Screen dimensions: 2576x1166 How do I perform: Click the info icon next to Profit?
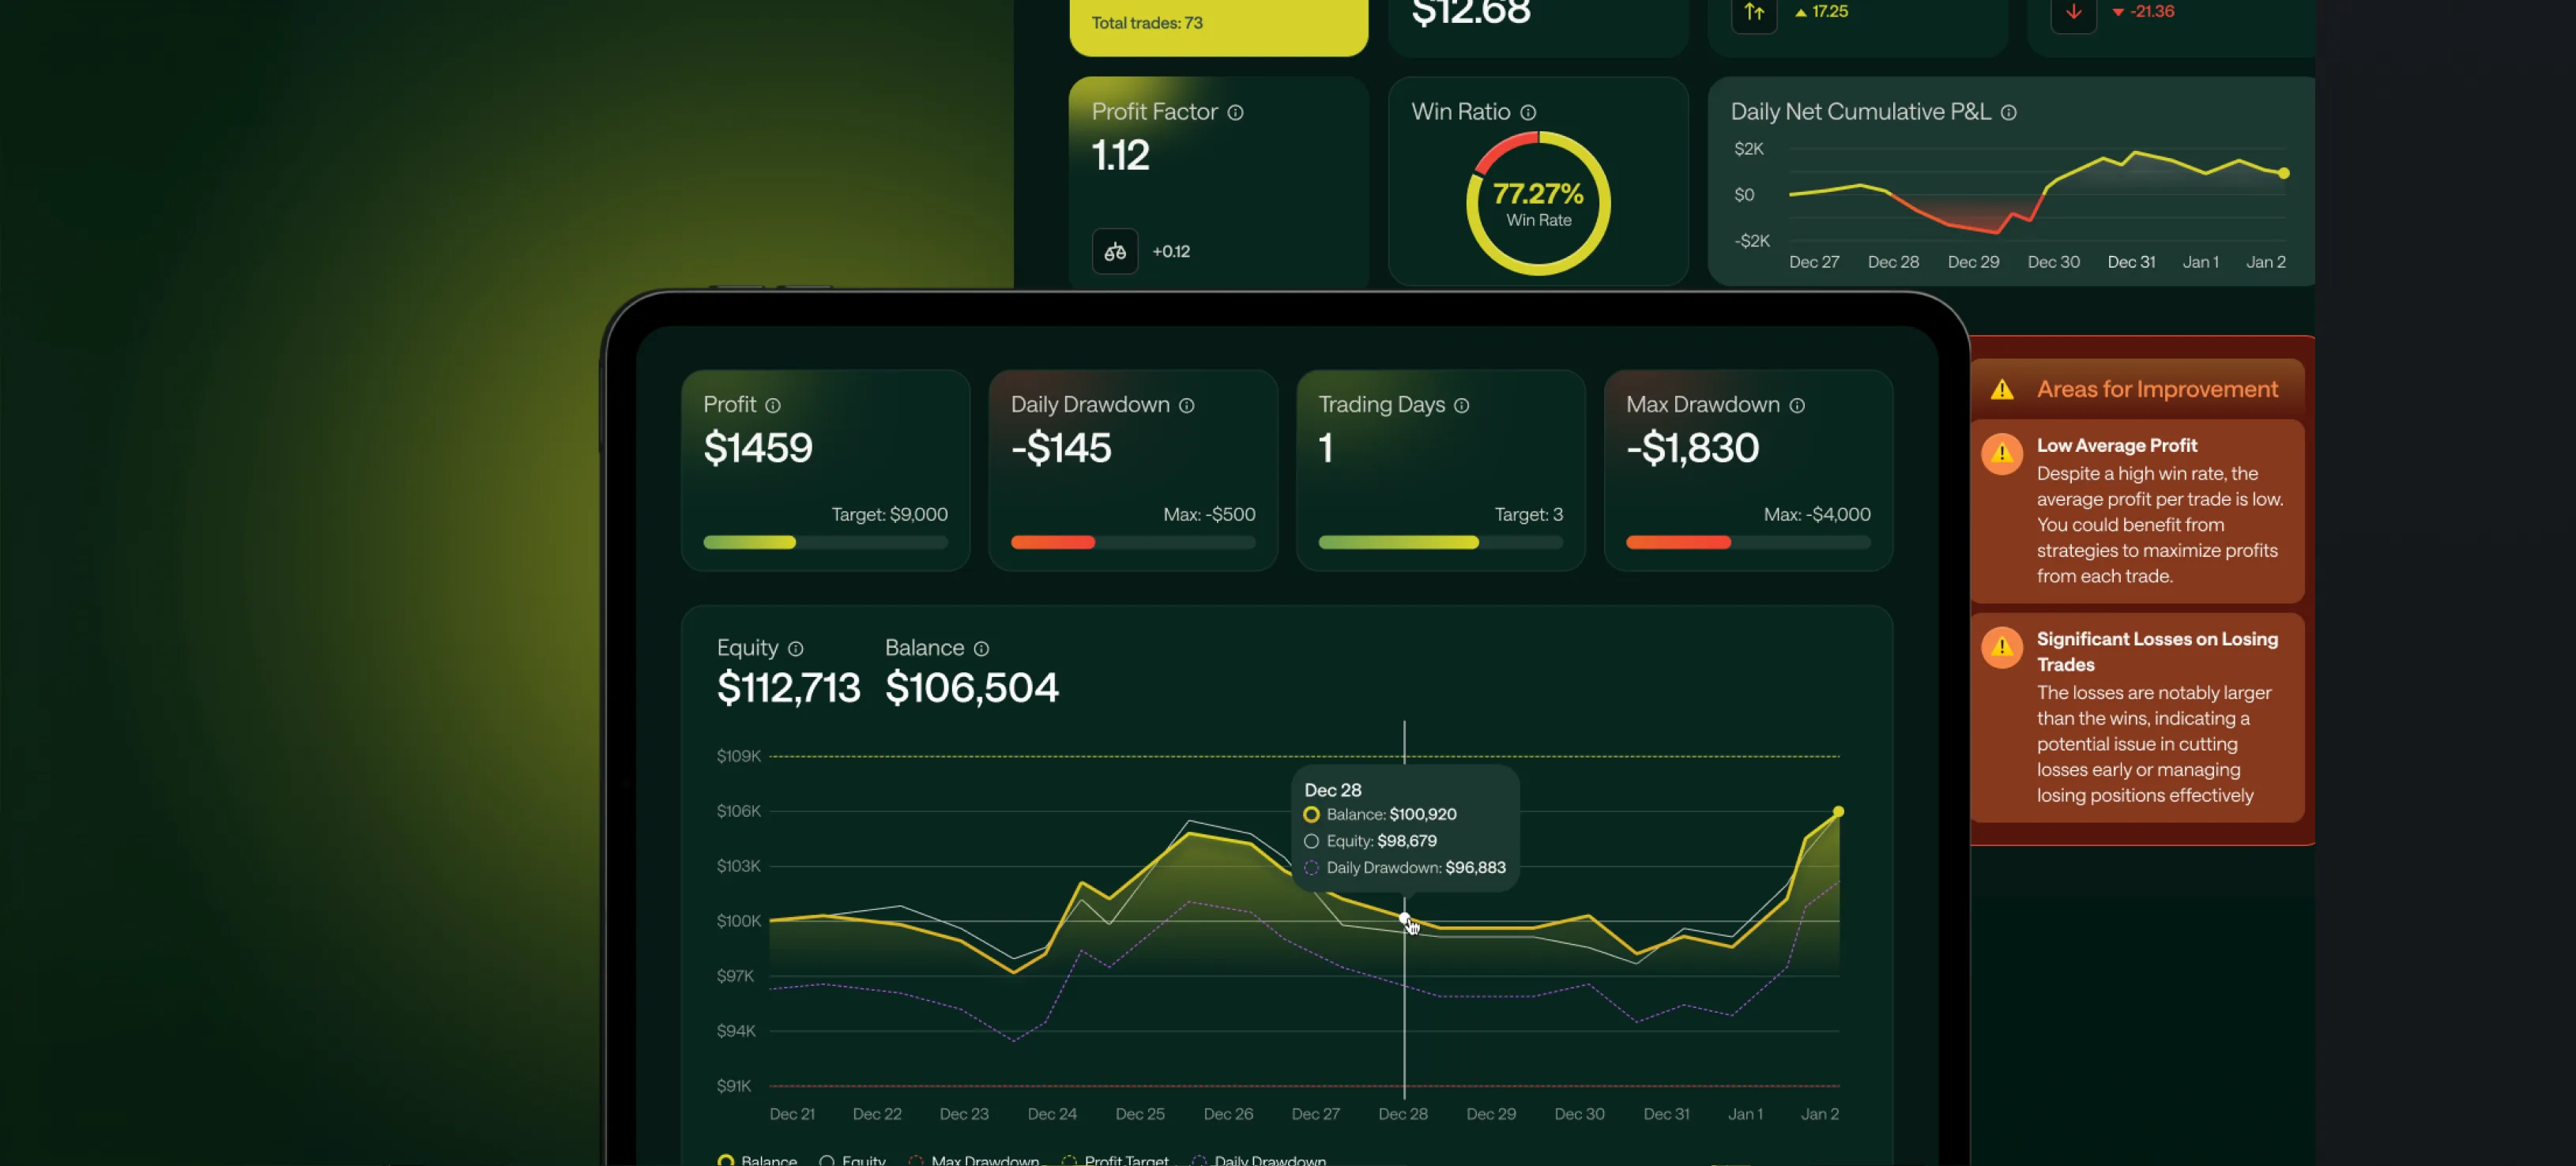click(x=773, y=406)
